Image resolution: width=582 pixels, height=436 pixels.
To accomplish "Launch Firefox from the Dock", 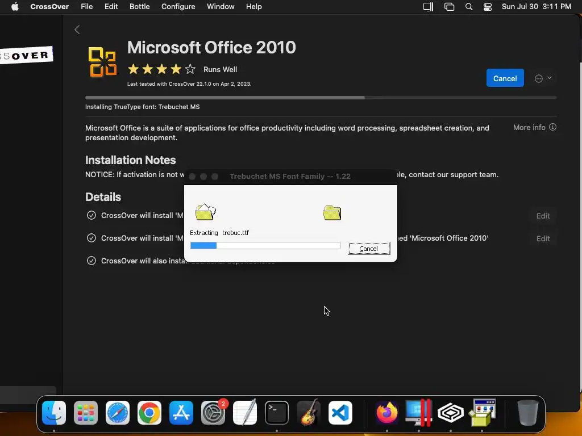I will click(x=386, y=412).
